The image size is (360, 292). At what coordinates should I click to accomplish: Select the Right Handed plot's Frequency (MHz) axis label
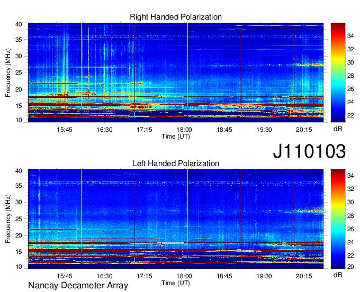(x=8, y=72)
